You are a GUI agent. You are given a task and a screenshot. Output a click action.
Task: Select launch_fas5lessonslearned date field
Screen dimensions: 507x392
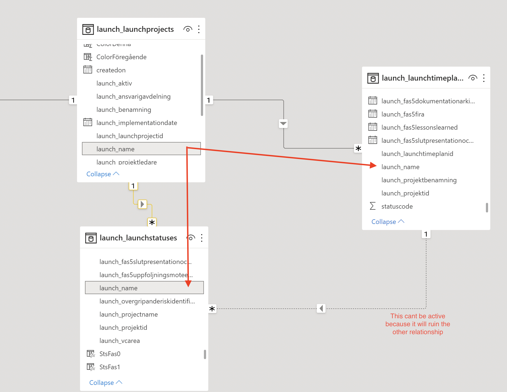(426, 127)
